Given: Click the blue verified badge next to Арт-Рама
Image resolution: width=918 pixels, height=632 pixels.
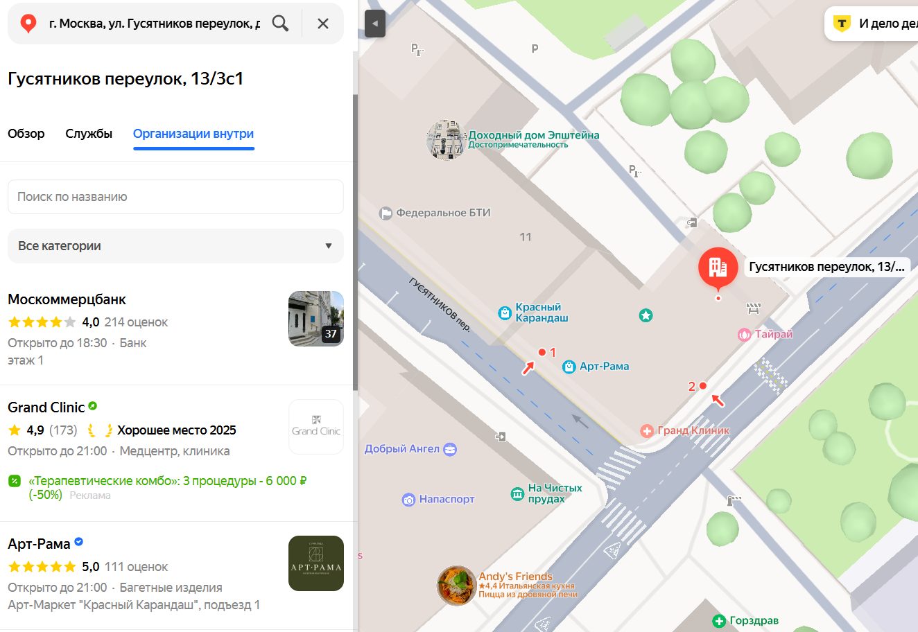Looking at the screenshot, I should [x=78, y=542].
